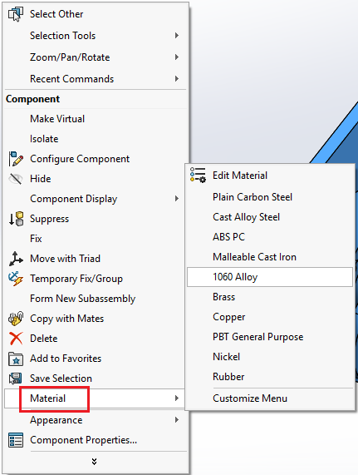Click the Copy with Mates icon
This screenshot has width=358, height=475.
coord(16,319)
